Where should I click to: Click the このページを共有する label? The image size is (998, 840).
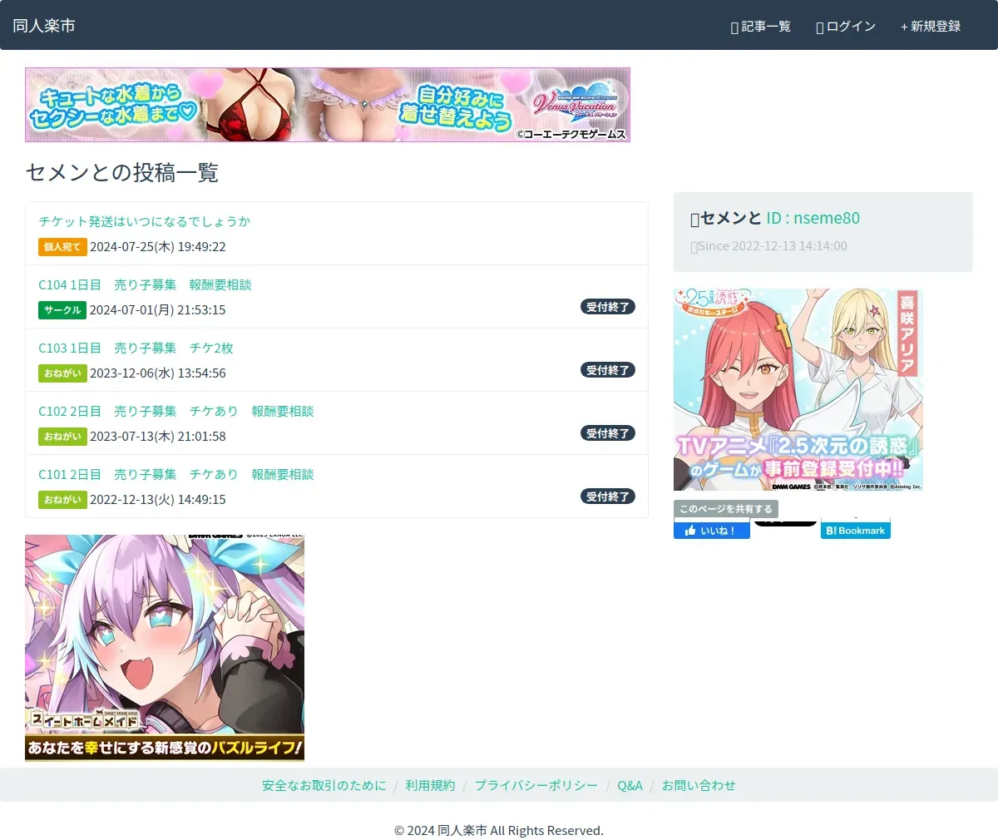coord(726,509)
